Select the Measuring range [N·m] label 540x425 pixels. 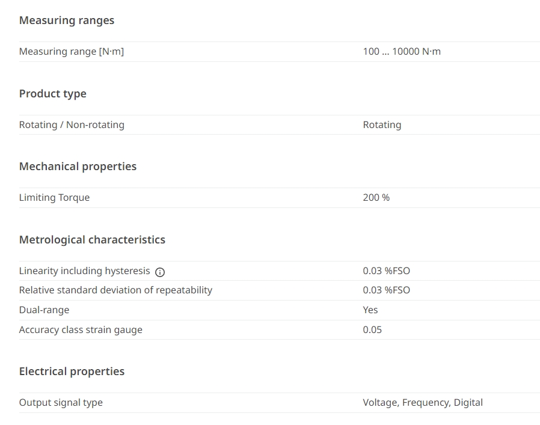tap(72, 51)
